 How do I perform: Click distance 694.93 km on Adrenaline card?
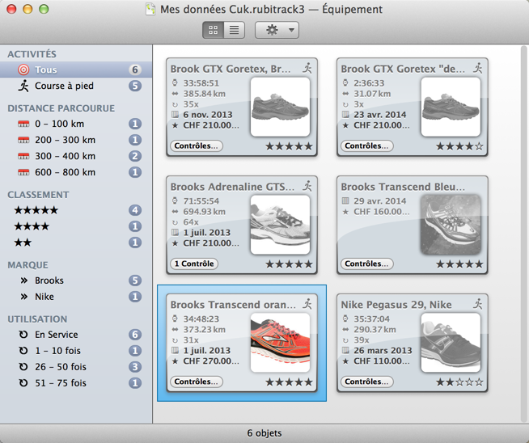pyautogui.click(x=204, y=212)
